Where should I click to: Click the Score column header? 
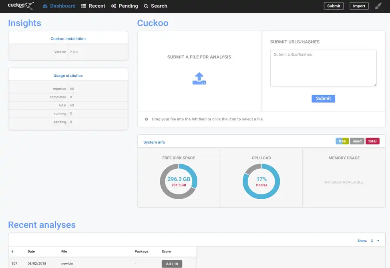click(x=166, y=251)
